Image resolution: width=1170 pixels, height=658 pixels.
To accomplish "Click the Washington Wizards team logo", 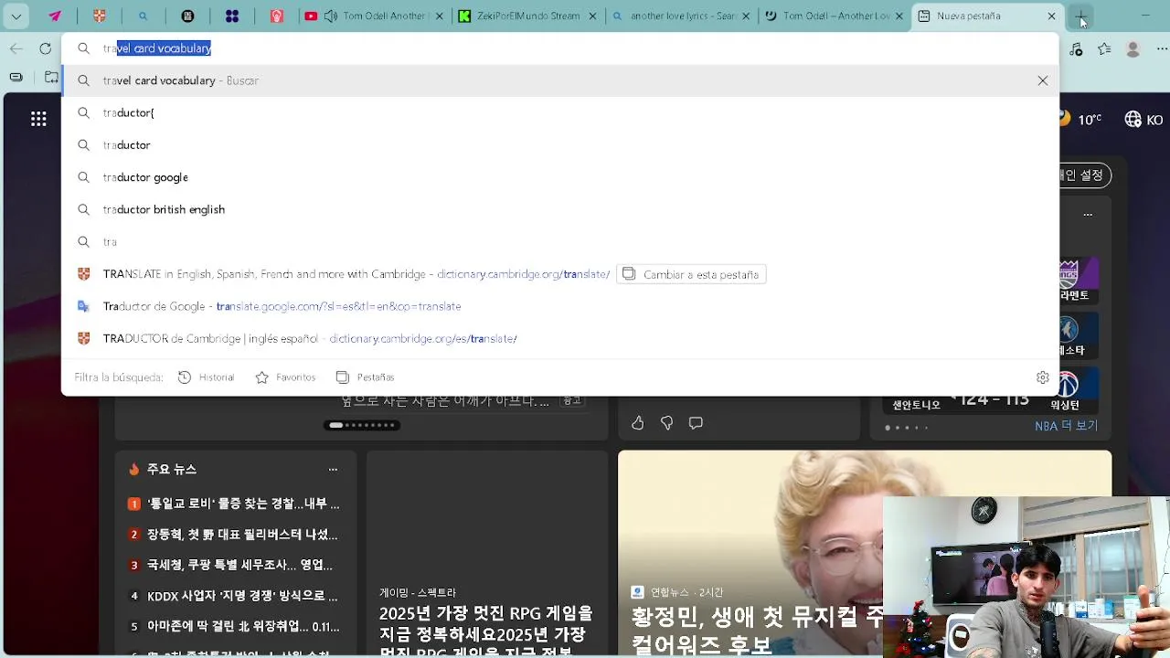I will (1068, 383).
